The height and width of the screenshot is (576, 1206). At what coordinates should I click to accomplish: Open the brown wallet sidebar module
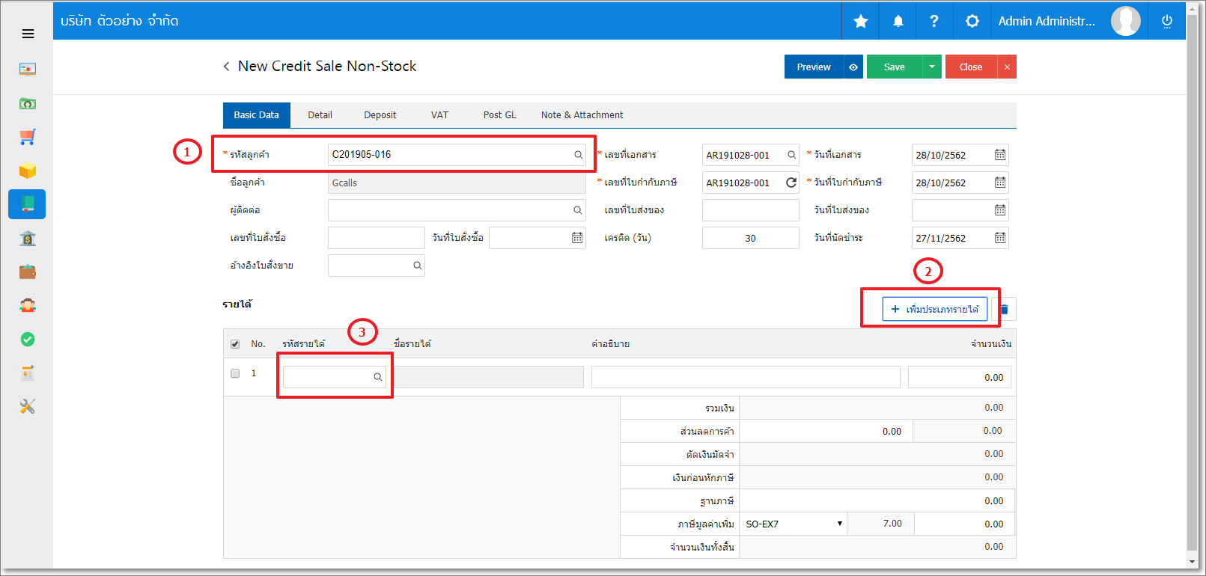pyautogui.click(x=28, y=272)
